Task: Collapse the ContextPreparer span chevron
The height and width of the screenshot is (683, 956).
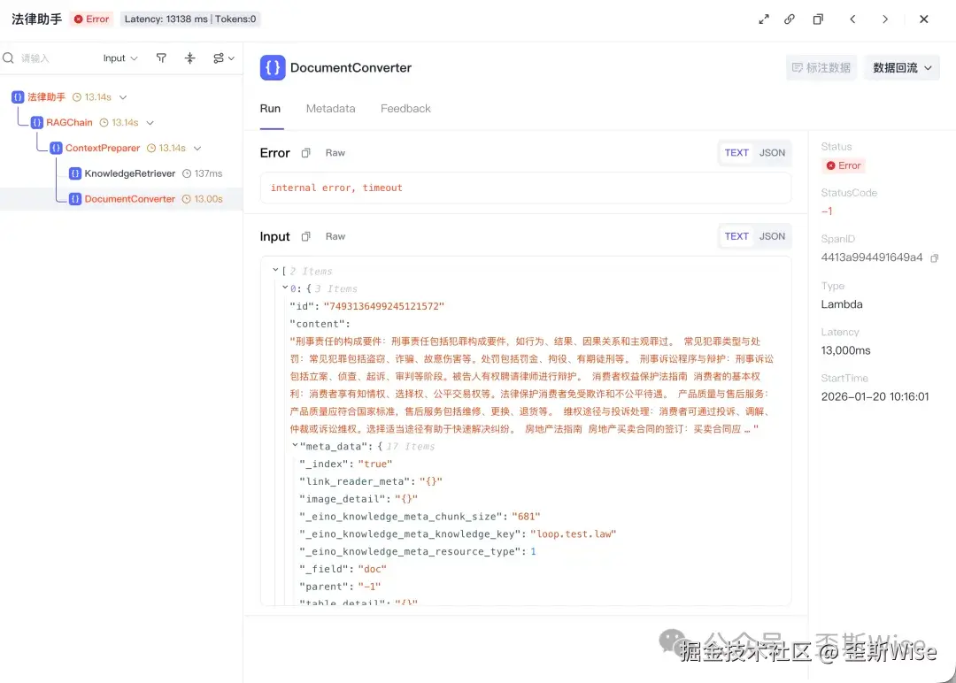Action: pyautogui.click(x=197, y=148)
